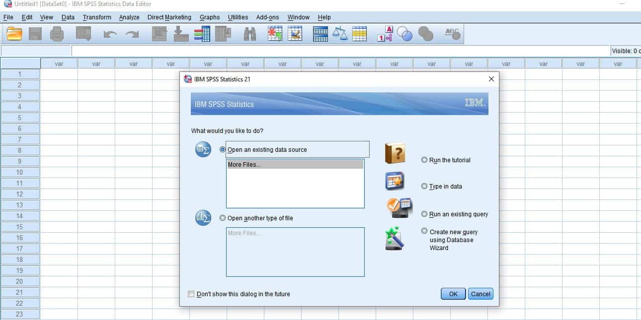641x320 pixels.
Task: Click the Insert variable icon
Action: click(x=295, y=34)
